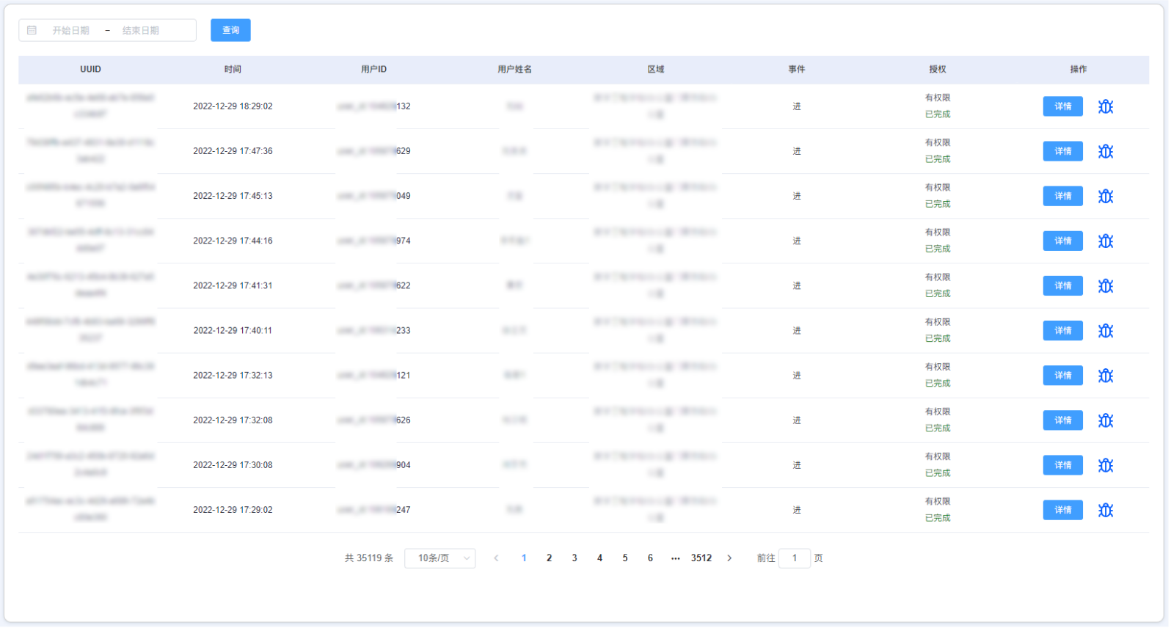Open 详情 for the 17:44:16 record

pos(1064,241)
